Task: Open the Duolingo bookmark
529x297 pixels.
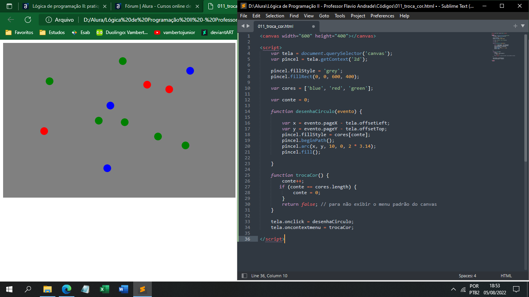Action: (122, 32)
